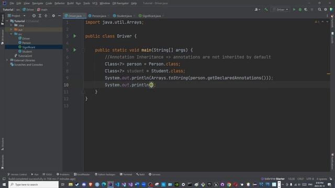The height and width of the screenshot is (188, 335).
Task: Click Collapse All in Project panel
Action: point(46,16)
